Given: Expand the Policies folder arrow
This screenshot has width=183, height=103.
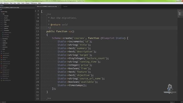Looking at the screenshot, I should tap(1, 28).
